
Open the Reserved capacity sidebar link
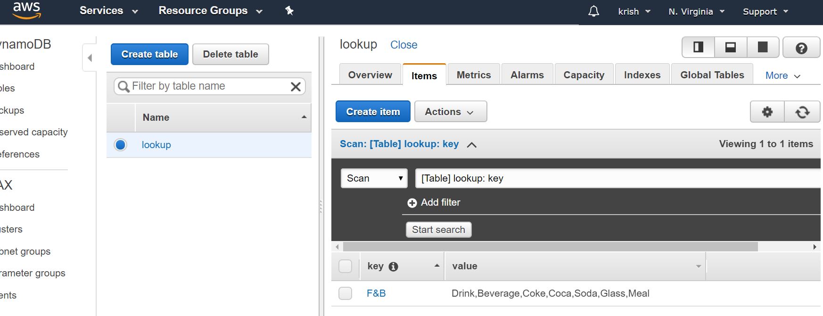pyautogui.click(x=33, y=132)
